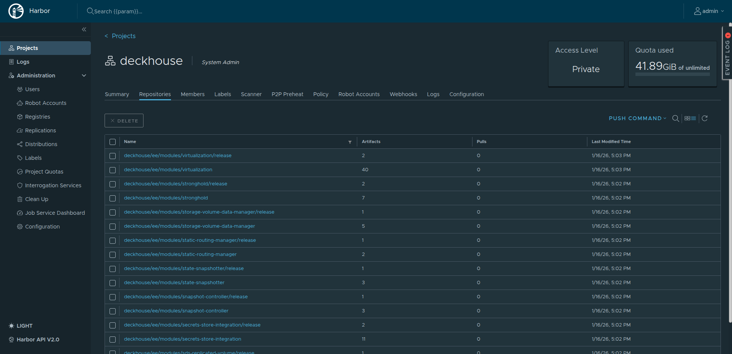The height and width of the screenshot is (354, 732).
Task: Expand the admin user menu
Action: tap(709, 11)
